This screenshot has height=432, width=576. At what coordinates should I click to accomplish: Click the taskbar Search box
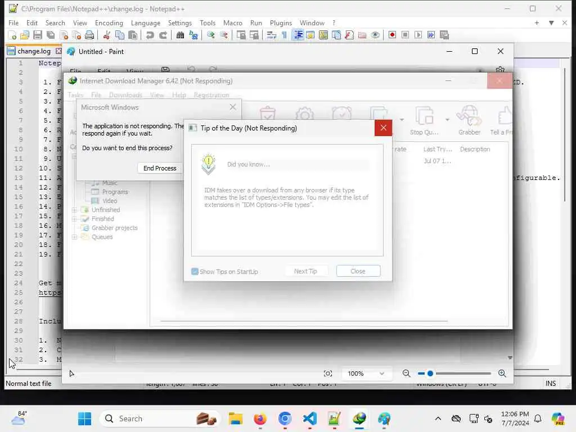pos(160,418)
